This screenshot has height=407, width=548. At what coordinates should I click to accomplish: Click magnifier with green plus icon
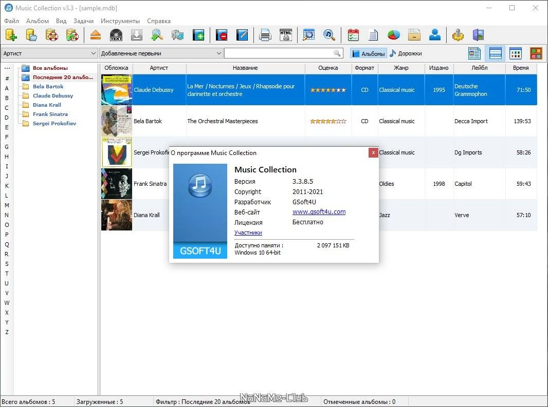(157, 35)
